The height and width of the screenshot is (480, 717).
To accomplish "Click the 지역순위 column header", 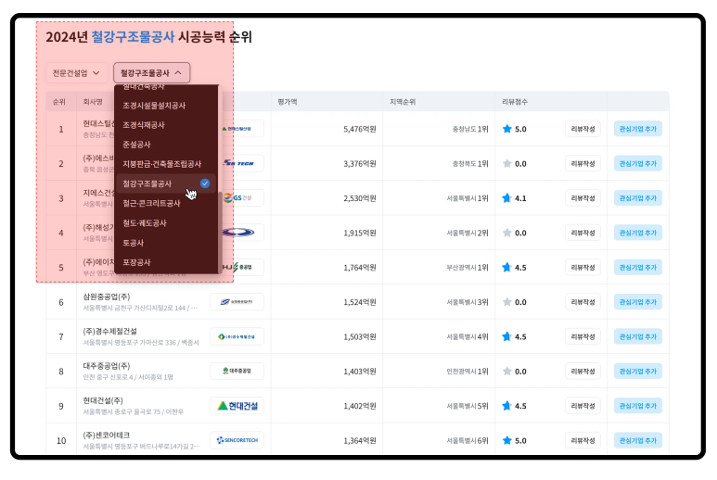I will coord(403,102).
